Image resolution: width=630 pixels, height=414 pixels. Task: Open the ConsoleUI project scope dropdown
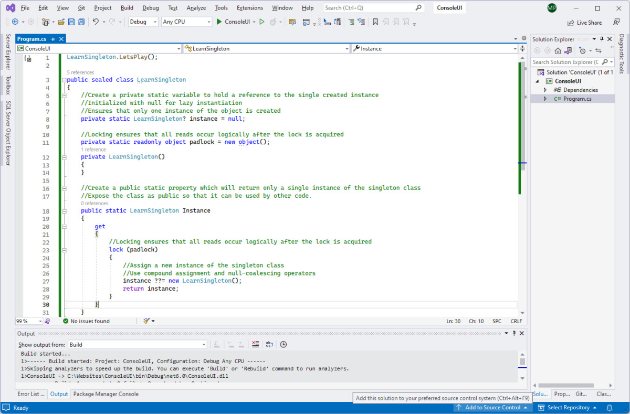tap(98, 48)
